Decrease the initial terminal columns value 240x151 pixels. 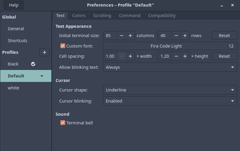tap(122, 36)
